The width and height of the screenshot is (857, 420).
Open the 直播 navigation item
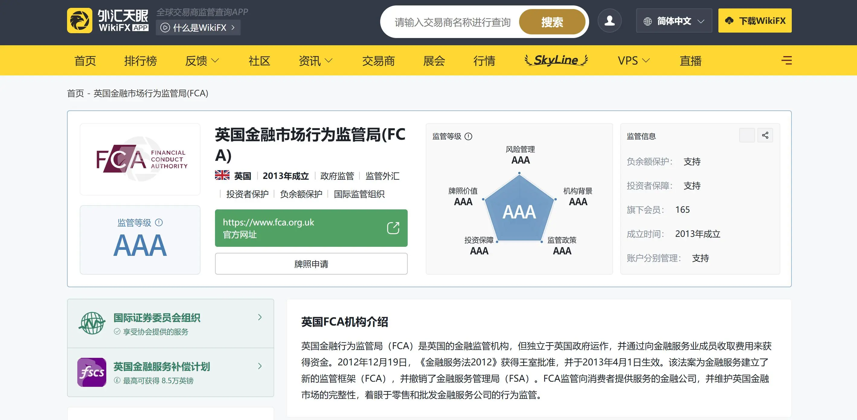[x=691, y=61]
